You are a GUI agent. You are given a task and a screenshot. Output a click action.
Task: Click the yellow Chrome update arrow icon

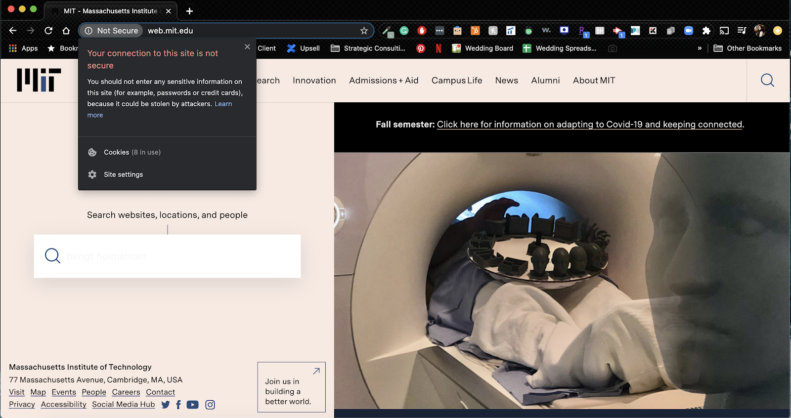point(778,31)
